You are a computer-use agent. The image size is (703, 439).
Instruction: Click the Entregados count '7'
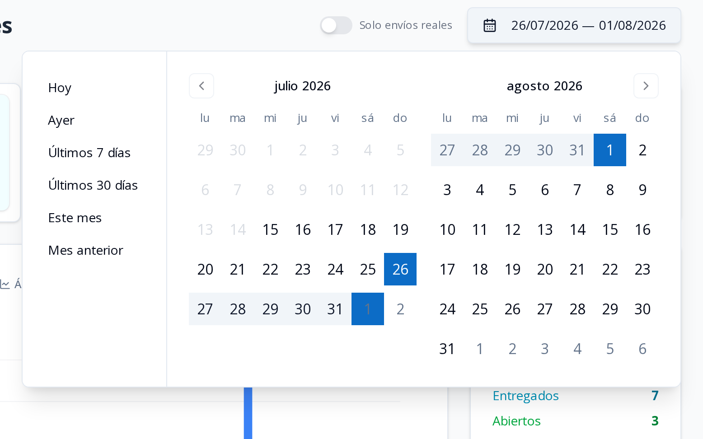pos(655,396)
